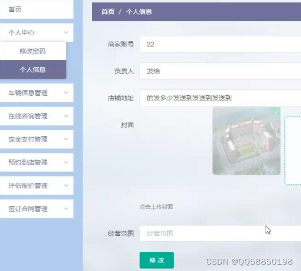Viewport: 301px width, 271px height.
Task: Open the 签订合同管理 sidebar menu
Action: click(x=36, y=208)
